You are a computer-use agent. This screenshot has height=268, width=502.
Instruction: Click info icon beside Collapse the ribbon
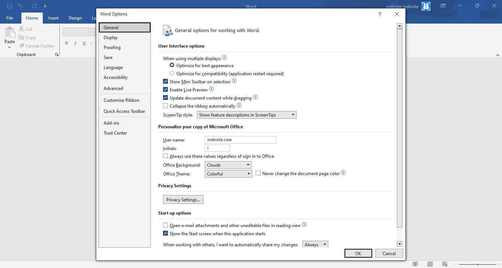pyautogui.click(x=239, y=105)
